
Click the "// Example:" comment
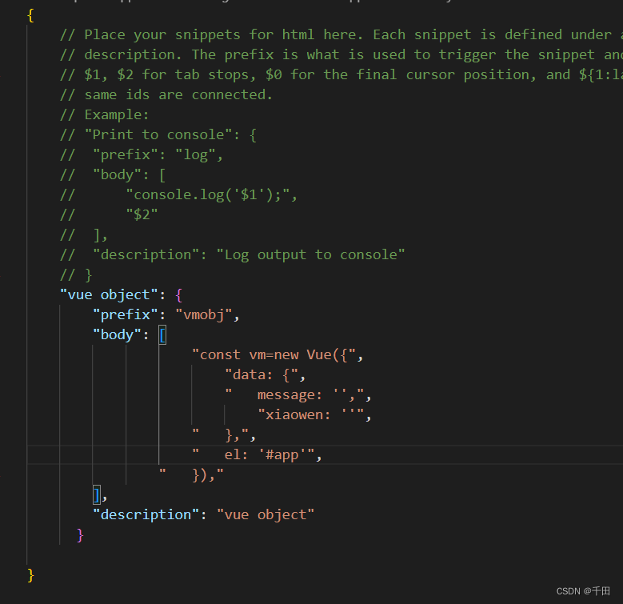point(105,114)
